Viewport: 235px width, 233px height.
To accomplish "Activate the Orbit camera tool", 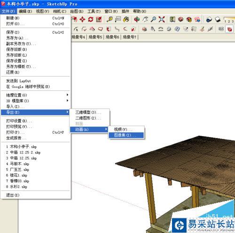I will pyautogui.click(x=137, y=19).
